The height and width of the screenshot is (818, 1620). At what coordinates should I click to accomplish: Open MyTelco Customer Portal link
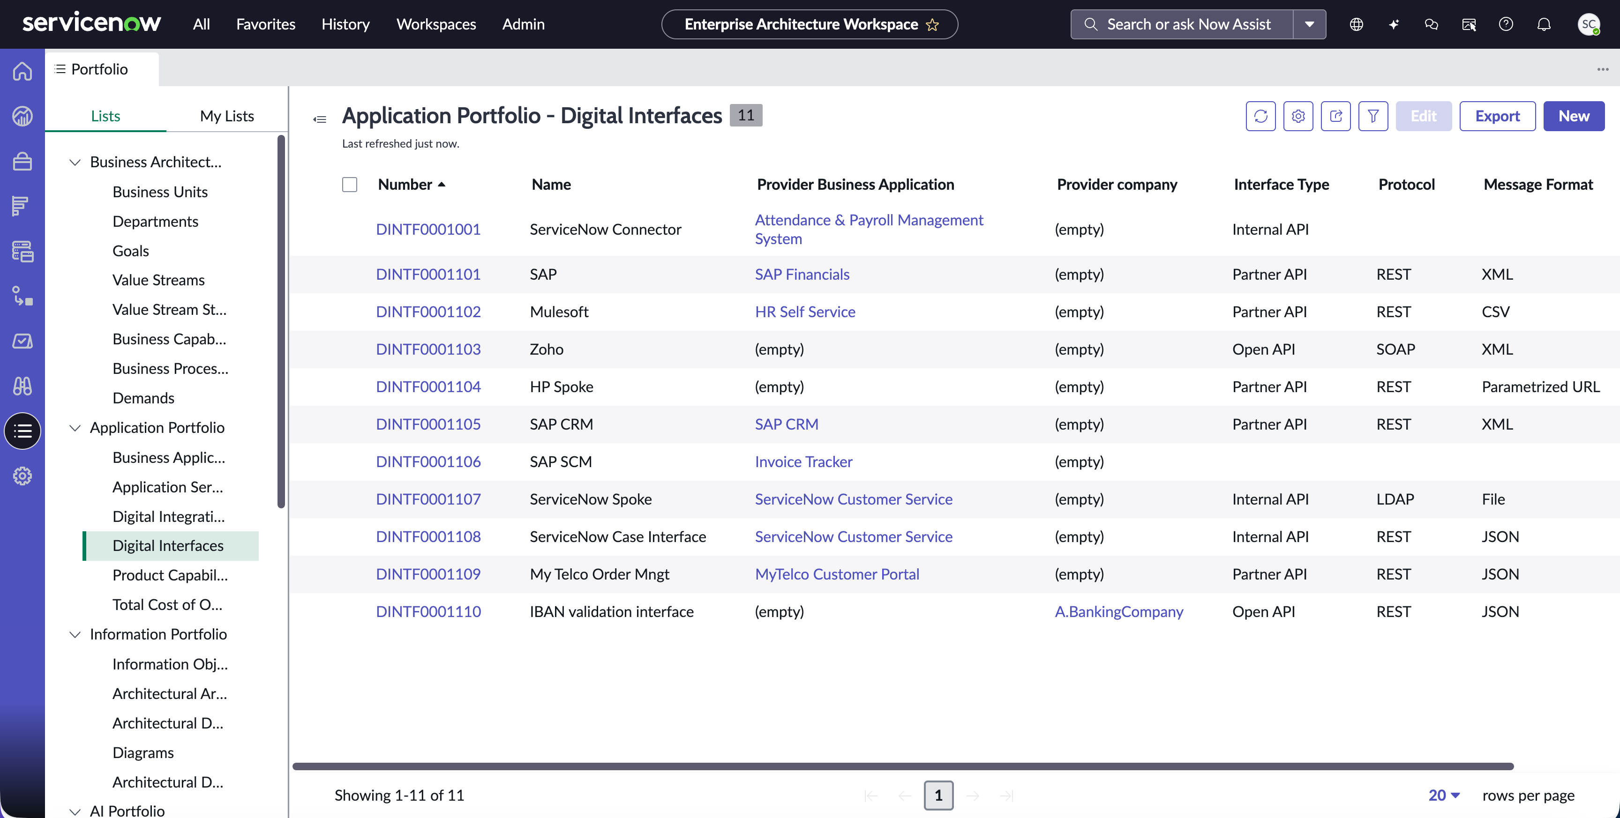837,574
